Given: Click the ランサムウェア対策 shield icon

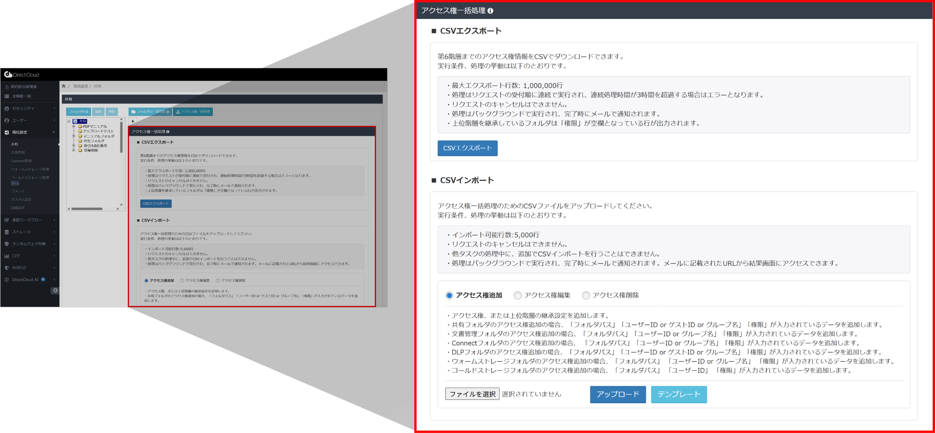Looking at the screenshot, I should coord(7,244).
